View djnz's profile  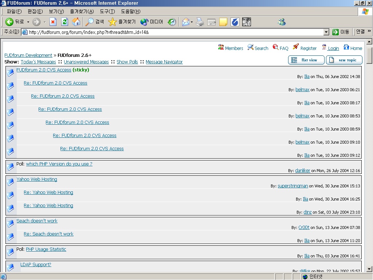tap(307, 212)
